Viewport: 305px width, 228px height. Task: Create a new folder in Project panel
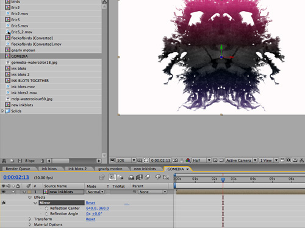12,161
